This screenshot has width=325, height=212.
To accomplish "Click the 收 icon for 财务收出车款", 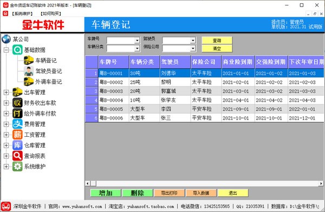I will [17, 103].
